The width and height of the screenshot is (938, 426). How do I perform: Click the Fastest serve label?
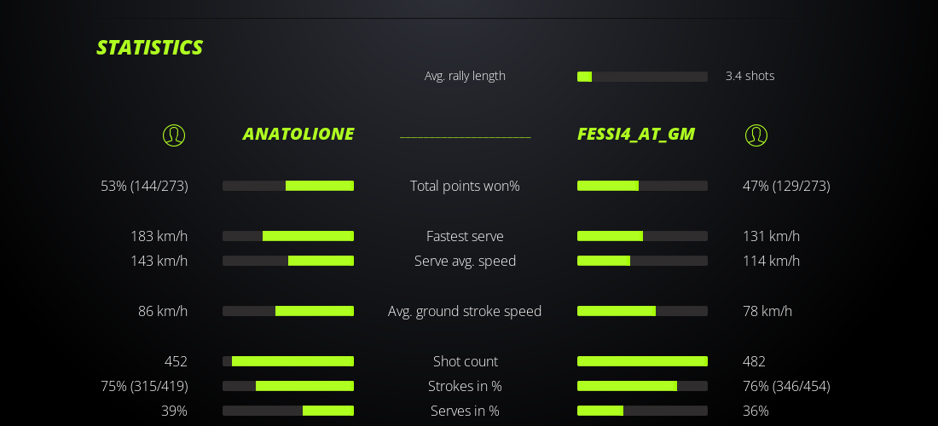(x=465, y=236)
